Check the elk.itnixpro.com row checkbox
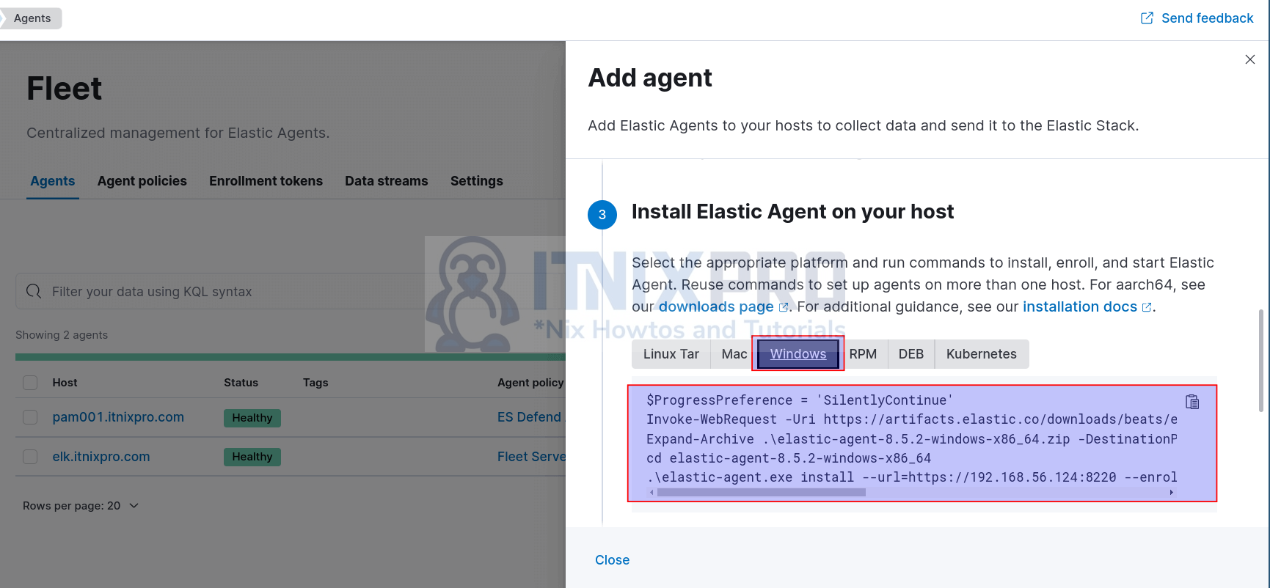The height and width of the screenshot is (588, 1270). coord(30,457)
